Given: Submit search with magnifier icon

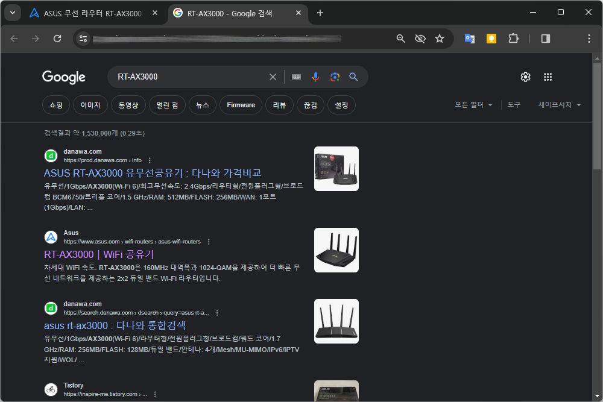Looking at the screenshot, I should tap(353, 77).
